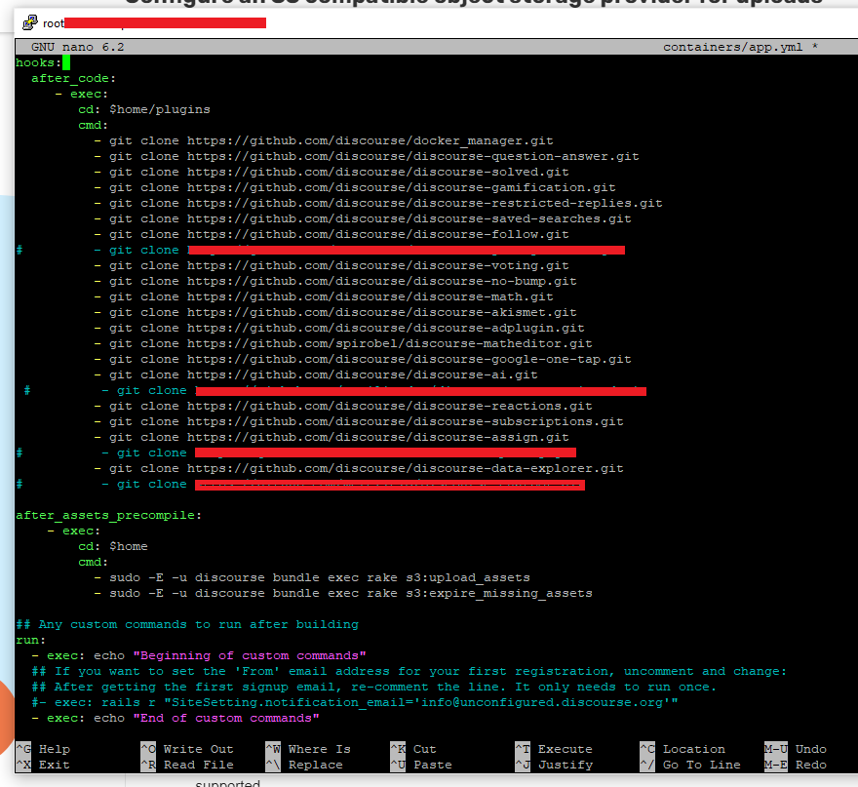The image size is (858, 787).
Task: Click the '^T Execute' shortcut
Action: (554, 749)
